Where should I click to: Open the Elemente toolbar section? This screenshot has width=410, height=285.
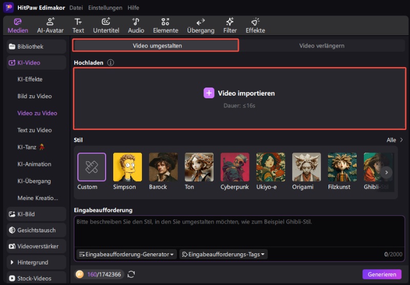tap(166, 25)
